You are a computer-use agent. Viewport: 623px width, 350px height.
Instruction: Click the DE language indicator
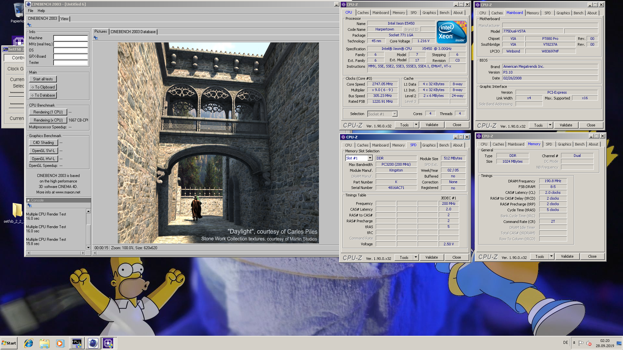pyautogui.click(x=566, y=343)
